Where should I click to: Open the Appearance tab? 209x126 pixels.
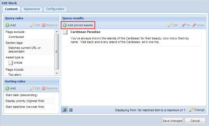[32, 9]
